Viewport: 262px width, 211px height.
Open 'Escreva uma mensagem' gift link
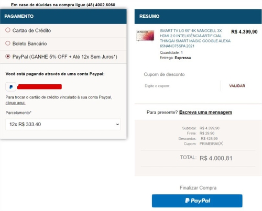click(205, 112)
